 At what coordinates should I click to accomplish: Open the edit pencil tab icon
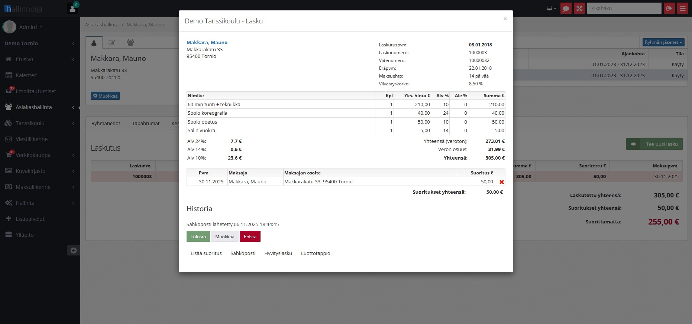coord(111,43)
